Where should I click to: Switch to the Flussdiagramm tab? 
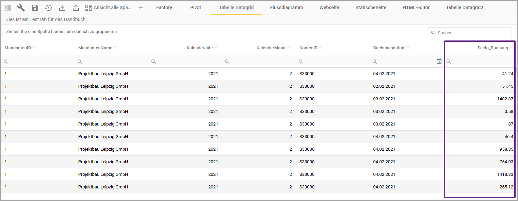286,7
